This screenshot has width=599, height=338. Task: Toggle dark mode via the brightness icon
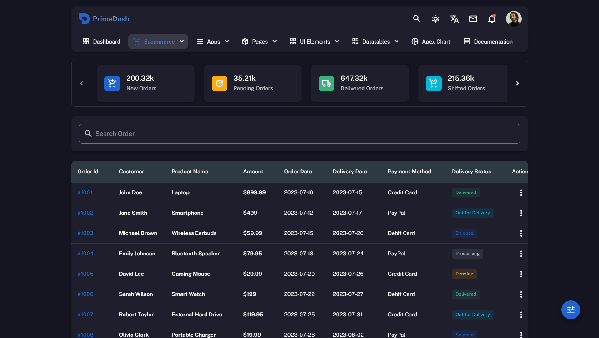[435, 18]
